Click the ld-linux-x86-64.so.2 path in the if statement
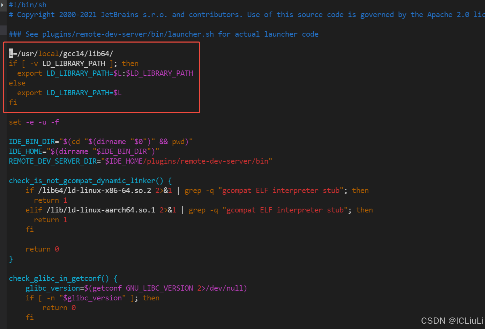 pos(95,190)
